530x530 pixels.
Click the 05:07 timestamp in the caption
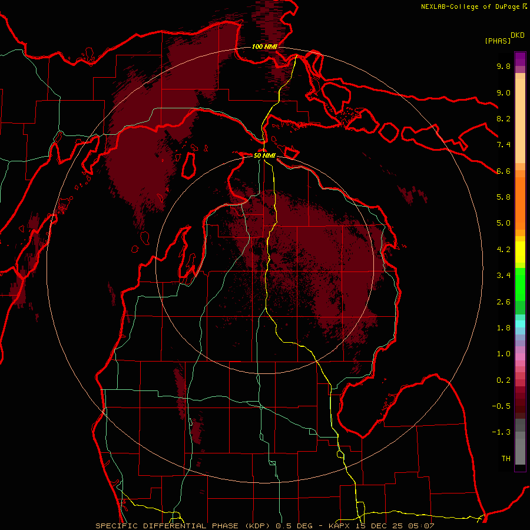click(421, 526)
